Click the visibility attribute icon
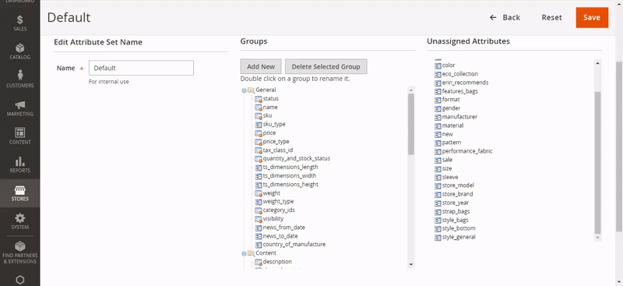 pyautogui.click(x=259, y=219)
